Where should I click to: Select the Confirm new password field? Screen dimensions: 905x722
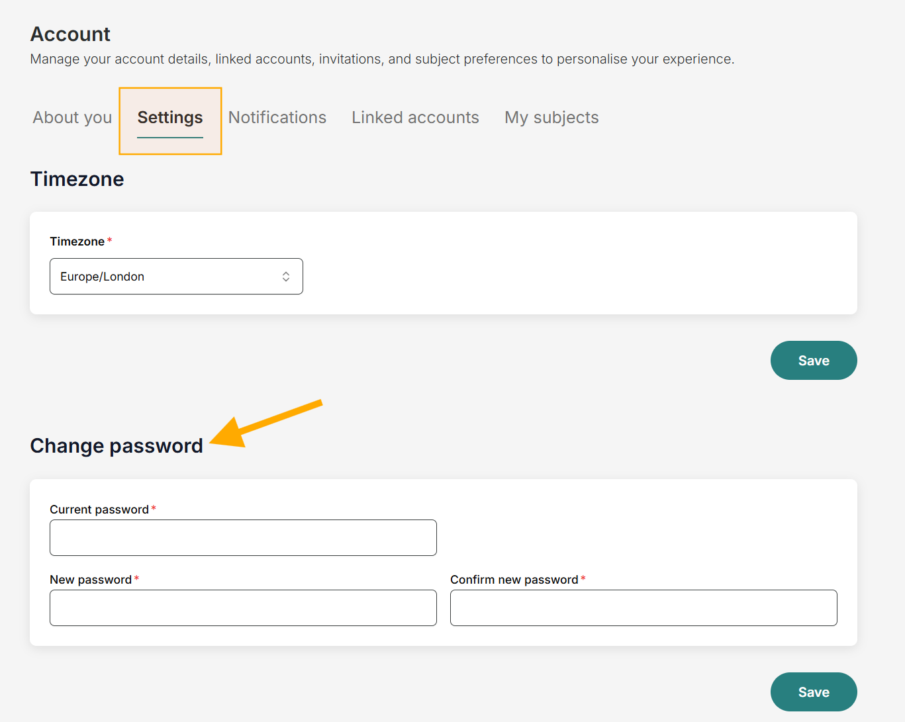(x=643, y=608)
